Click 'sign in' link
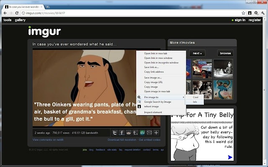Screen dimensions: 268x167 240,20
